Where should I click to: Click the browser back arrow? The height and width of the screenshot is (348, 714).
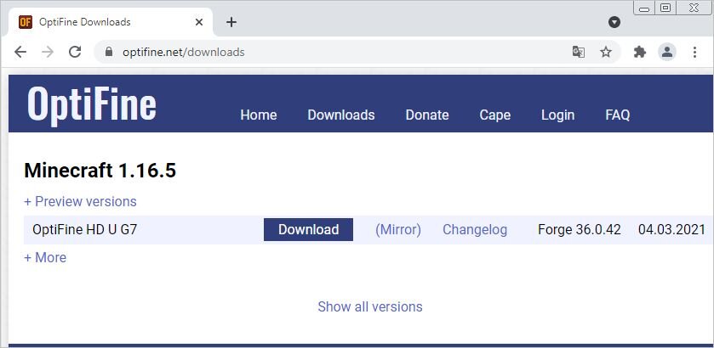(20, 53)
